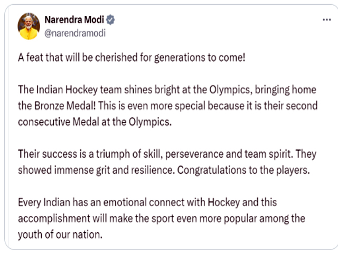Click the word 'Congratulations' in the tweet
The height and width of the screenshot is (253, 338).
pos(212,170)
